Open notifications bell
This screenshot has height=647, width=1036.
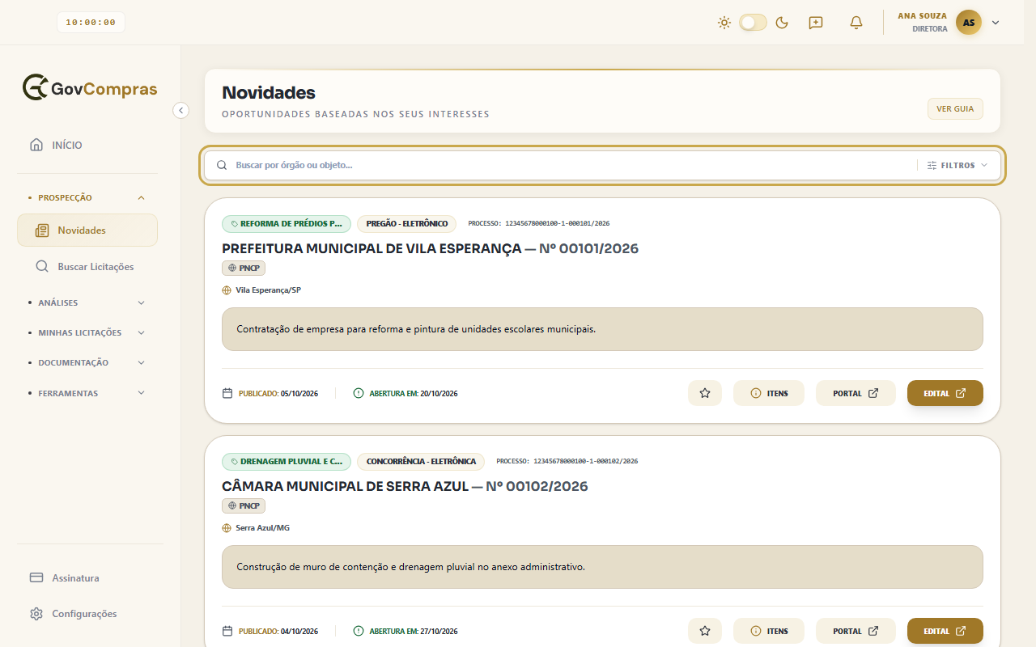[856, 23]
